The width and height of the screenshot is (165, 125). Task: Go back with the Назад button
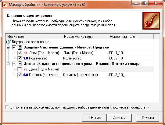pyautogui.click(x=94, y=118)
